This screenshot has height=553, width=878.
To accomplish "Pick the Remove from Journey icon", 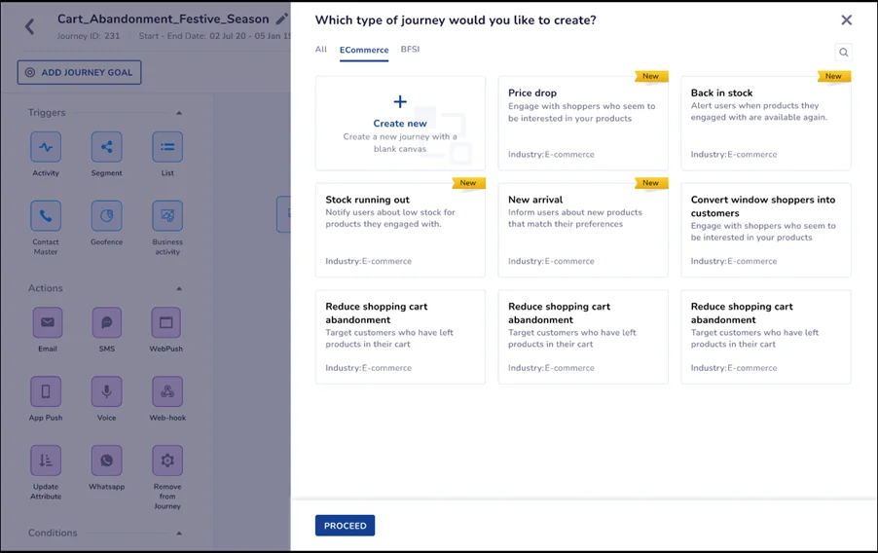I will (x=167, y=461).
